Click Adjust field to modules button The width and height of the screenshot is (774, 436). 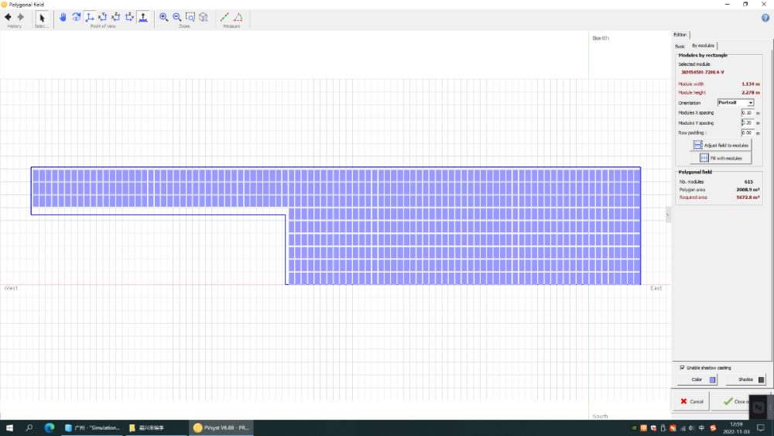pos(721,145)
